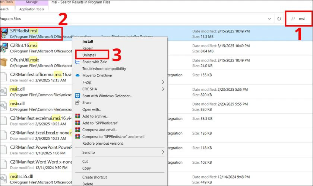Click the WinRAR icon beside Compress and email

pyautogui.click(x=78, y=129)
